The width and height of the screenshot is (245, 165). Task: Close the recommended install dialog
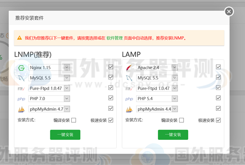[229, 11]
